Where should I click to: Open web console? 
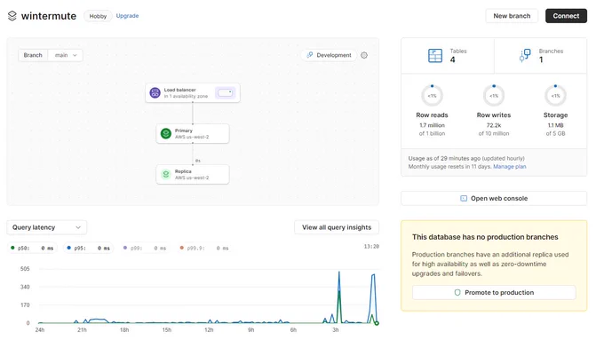494,198
